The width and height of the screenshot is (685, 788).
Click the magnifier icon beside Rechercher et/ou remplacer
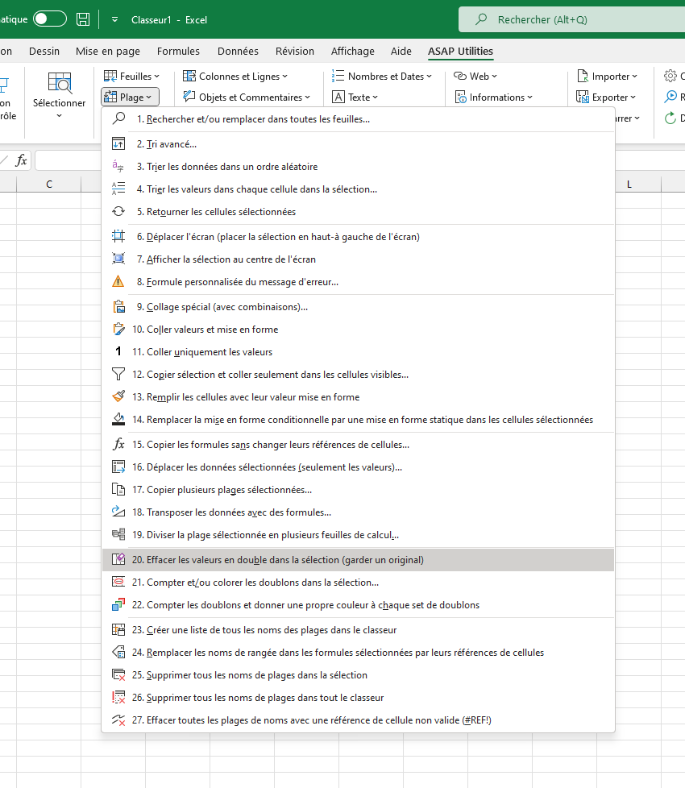[118, 119]
